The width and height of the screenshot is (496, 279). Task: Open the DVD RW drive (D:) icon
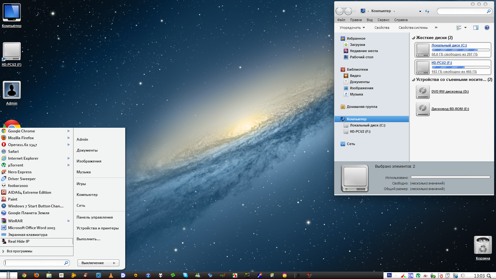coord(423,92)
